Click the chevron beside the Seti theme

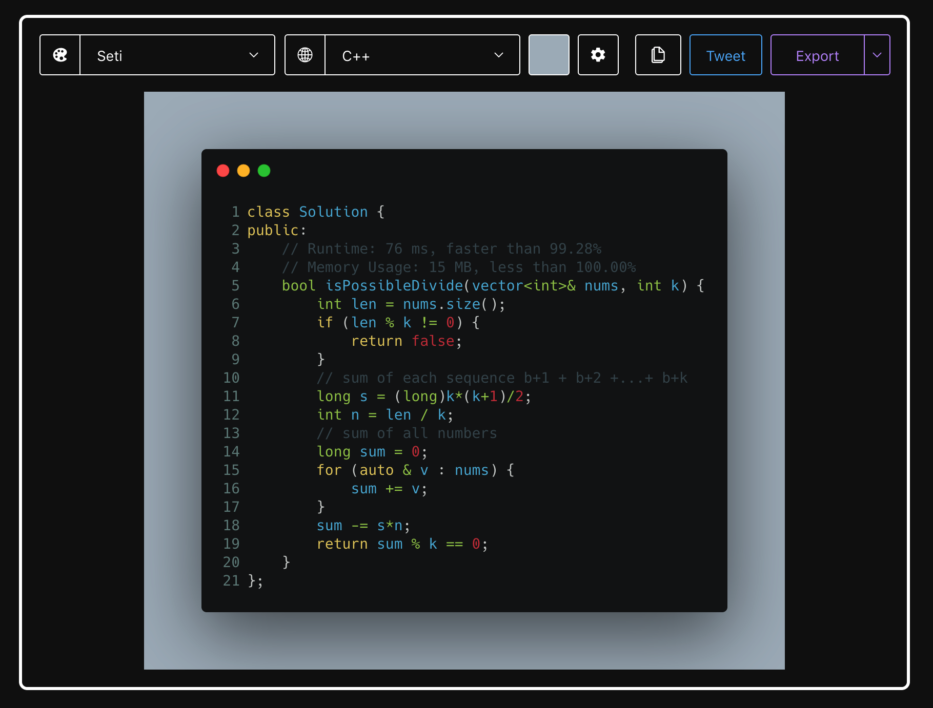[x=253, y=55]
